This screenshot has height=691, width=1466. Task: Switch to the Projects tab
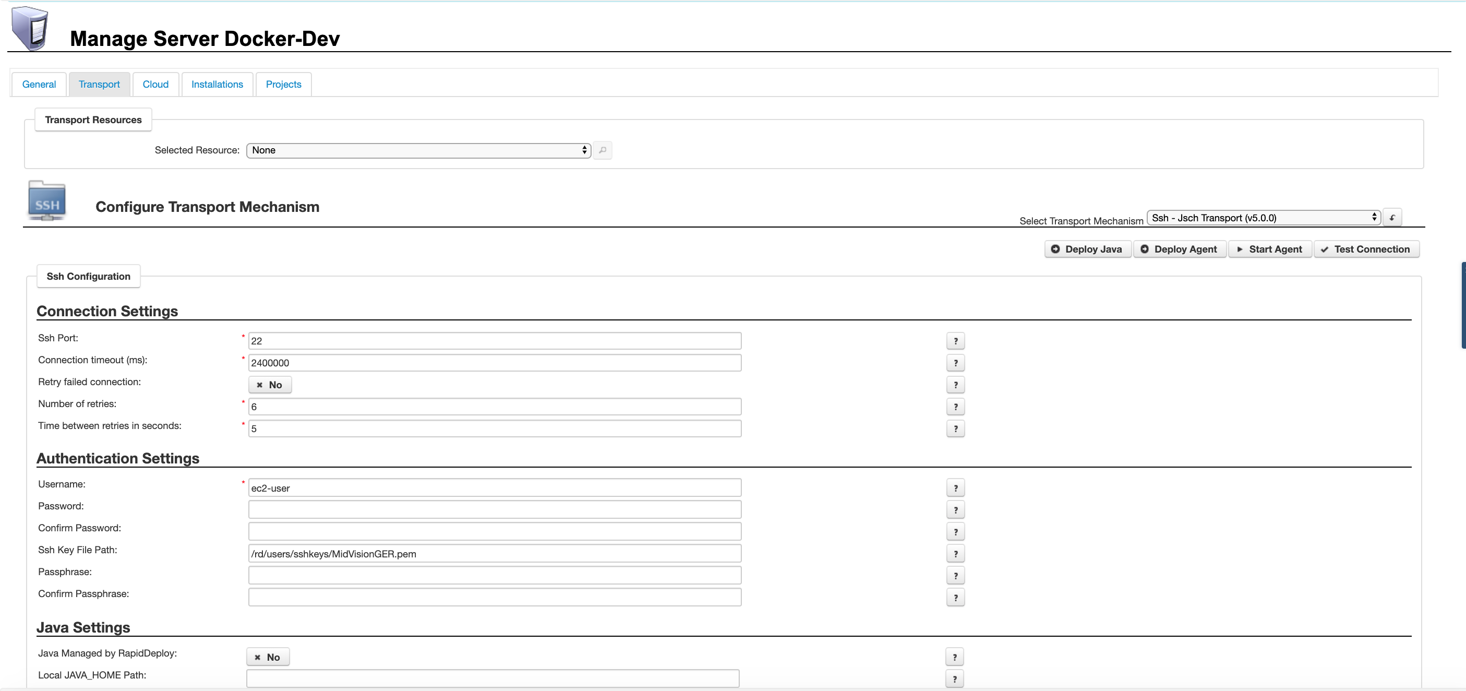point(283,84)
